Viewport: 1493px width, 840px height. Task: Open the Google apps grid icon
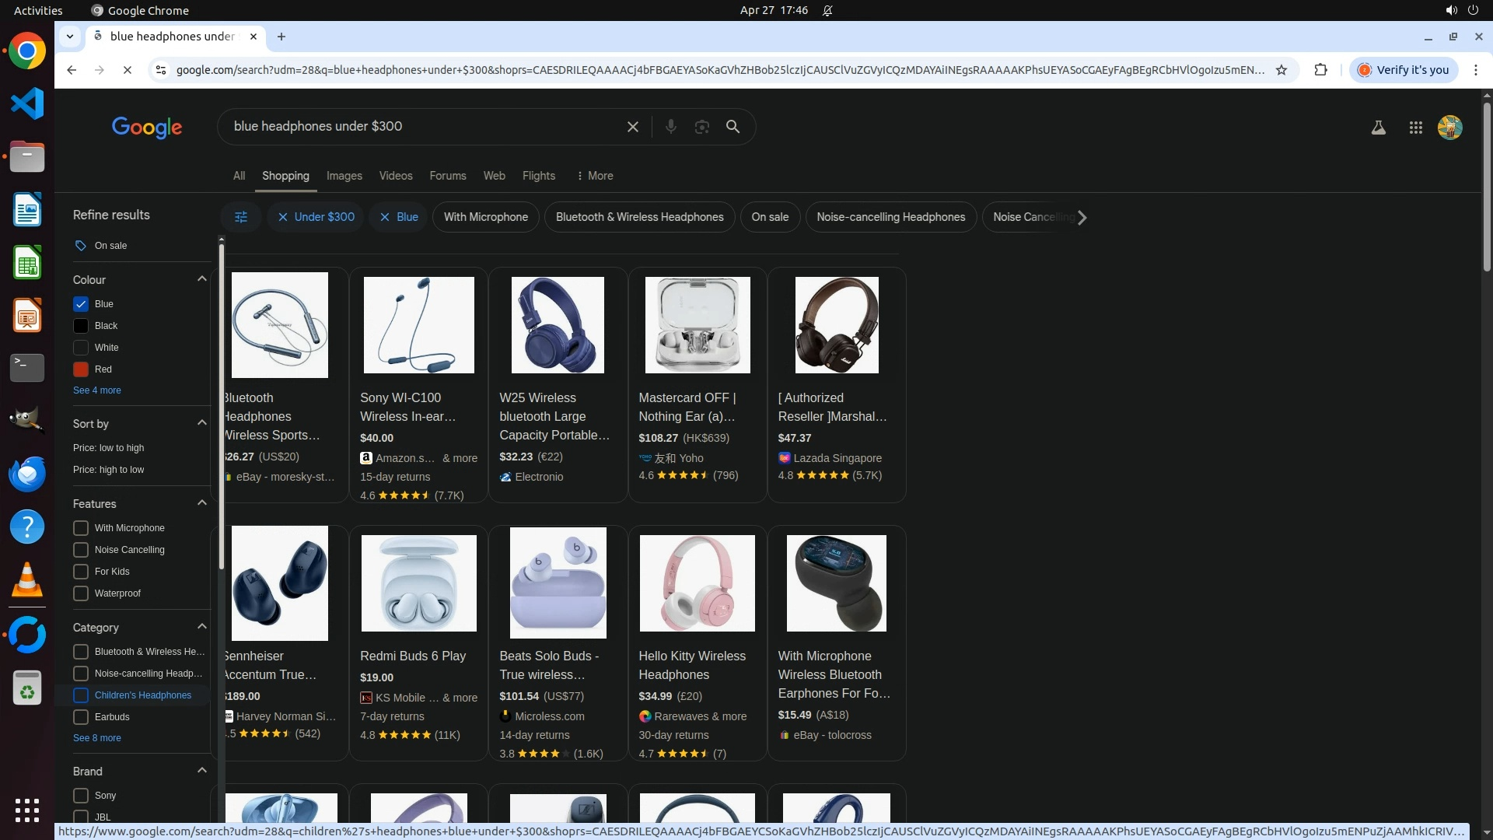(1415, 128)
